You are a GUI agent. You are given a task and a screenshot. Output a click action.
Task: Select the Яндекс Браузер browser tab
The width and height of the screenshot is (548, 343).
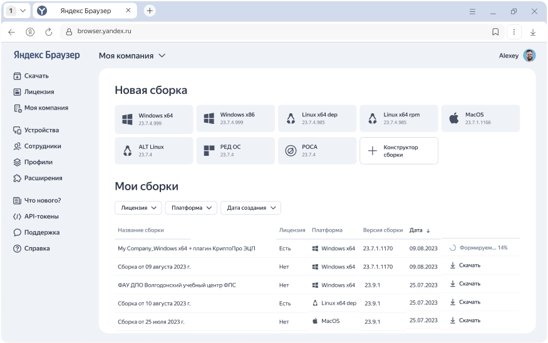[85, 11]
